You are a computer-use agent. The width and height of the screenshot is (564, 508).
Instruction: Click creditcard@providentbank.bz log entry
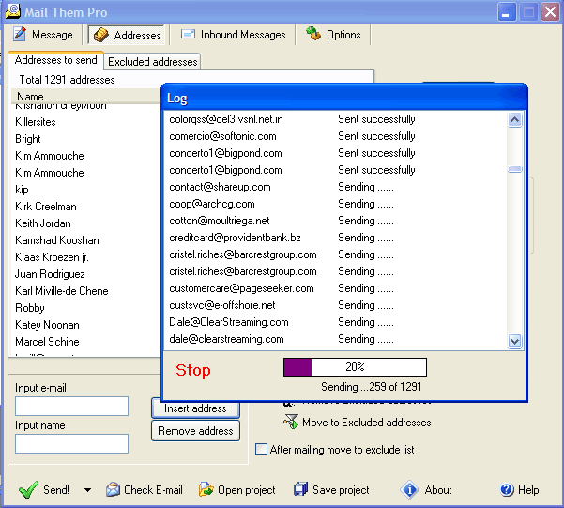pyautogui.click(x=235, y=238)
